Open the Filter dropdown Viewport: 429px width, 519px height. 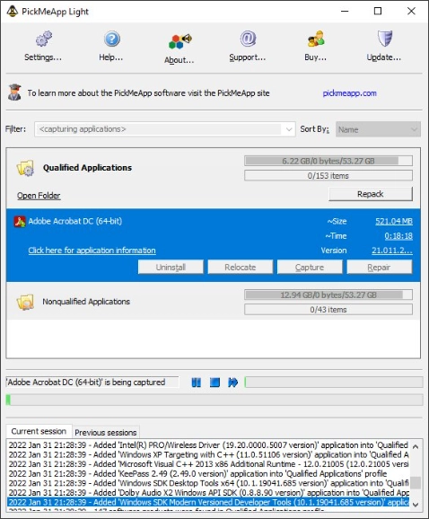165,129
